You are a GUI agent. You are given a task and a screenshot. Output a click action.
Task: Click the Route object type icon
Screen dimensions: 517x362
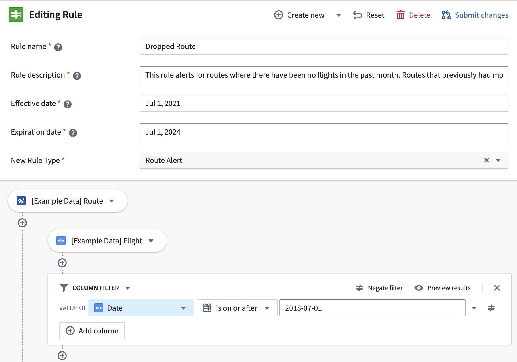pos(21,201)
